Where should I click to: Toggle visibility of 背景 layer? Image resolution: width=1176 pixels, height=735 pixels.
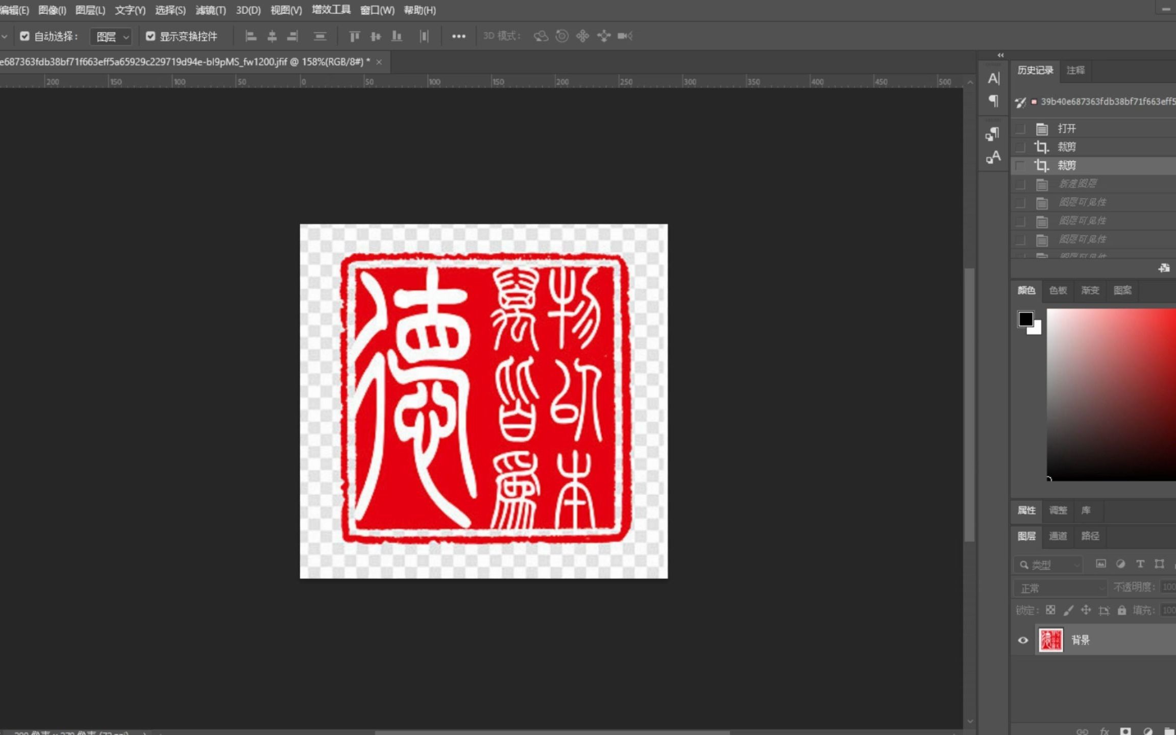pyautogui.click(x=1023, y=640)
